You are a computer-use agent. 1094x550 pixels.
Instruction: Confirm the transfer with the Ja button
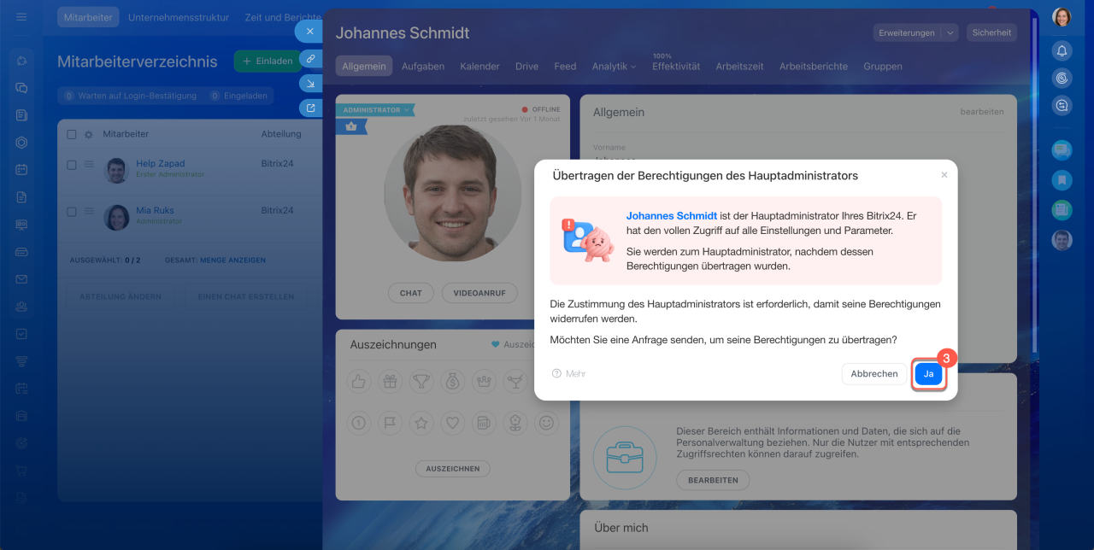point(928,374)
